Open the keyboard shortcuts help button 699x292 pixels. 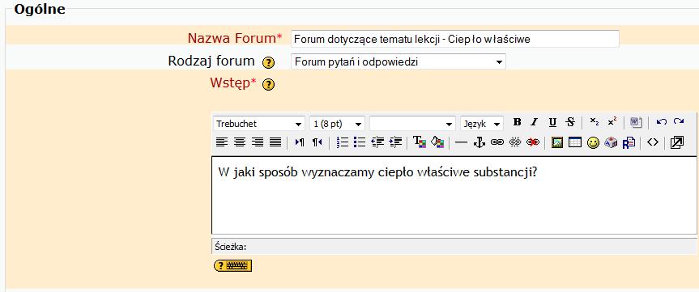pyautogui.click(x=232, y=266)
